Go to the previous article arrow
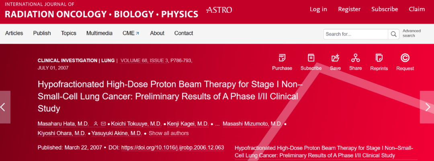This screenshot has height=161, width=434. [x=5, y=107]
